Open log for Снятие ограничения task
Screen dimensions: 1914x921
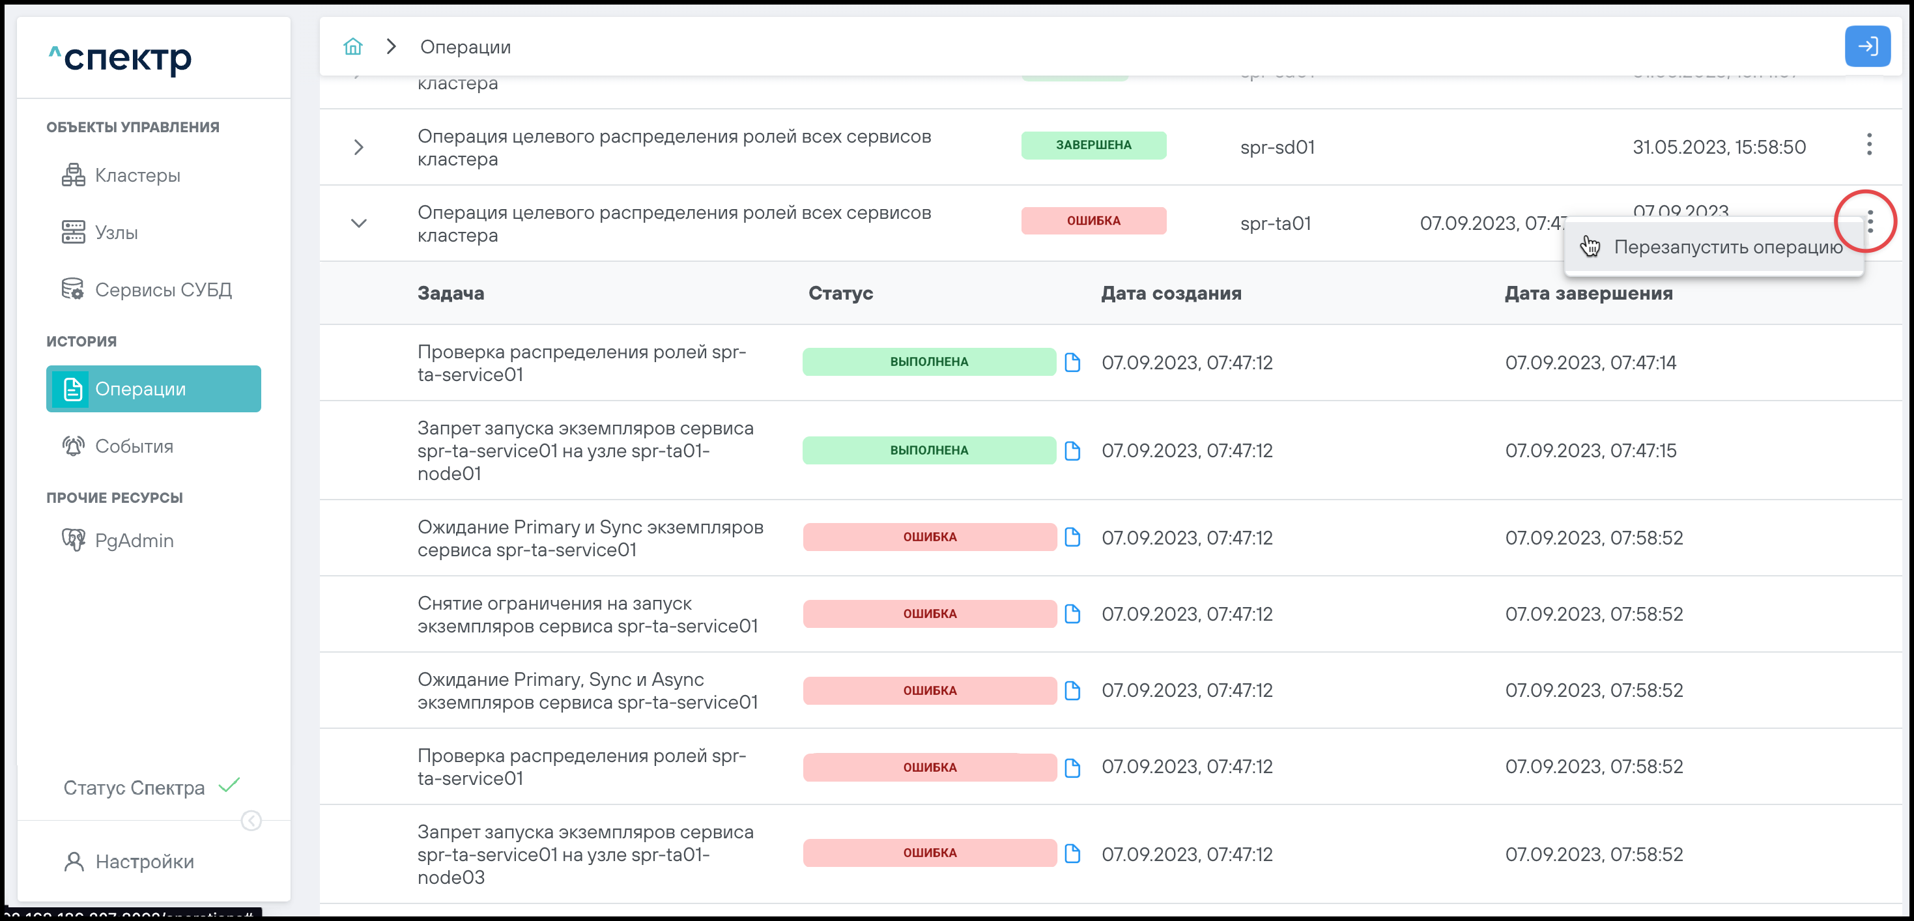1072,614
